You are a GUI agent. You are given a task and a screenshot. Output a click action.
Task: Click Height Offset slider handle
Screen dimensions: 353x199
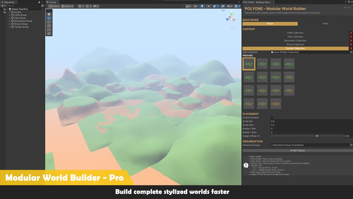[317, 136]
